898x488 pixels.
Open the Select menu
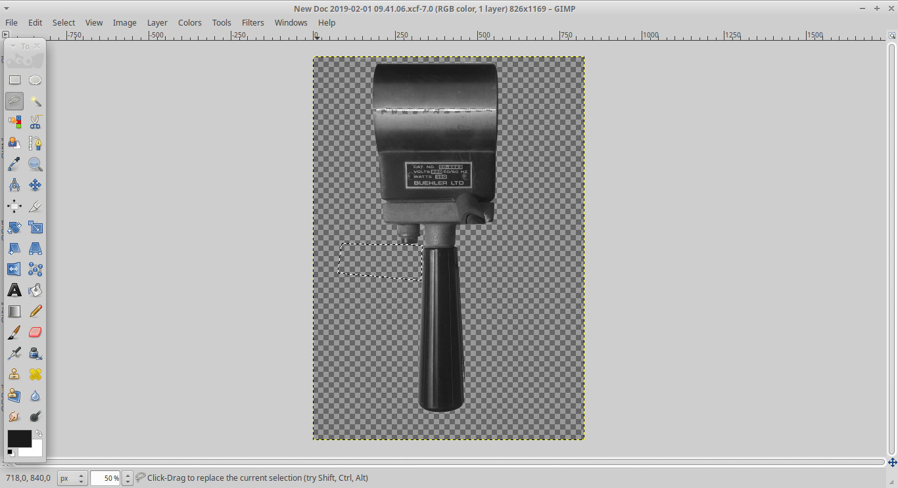64,22
